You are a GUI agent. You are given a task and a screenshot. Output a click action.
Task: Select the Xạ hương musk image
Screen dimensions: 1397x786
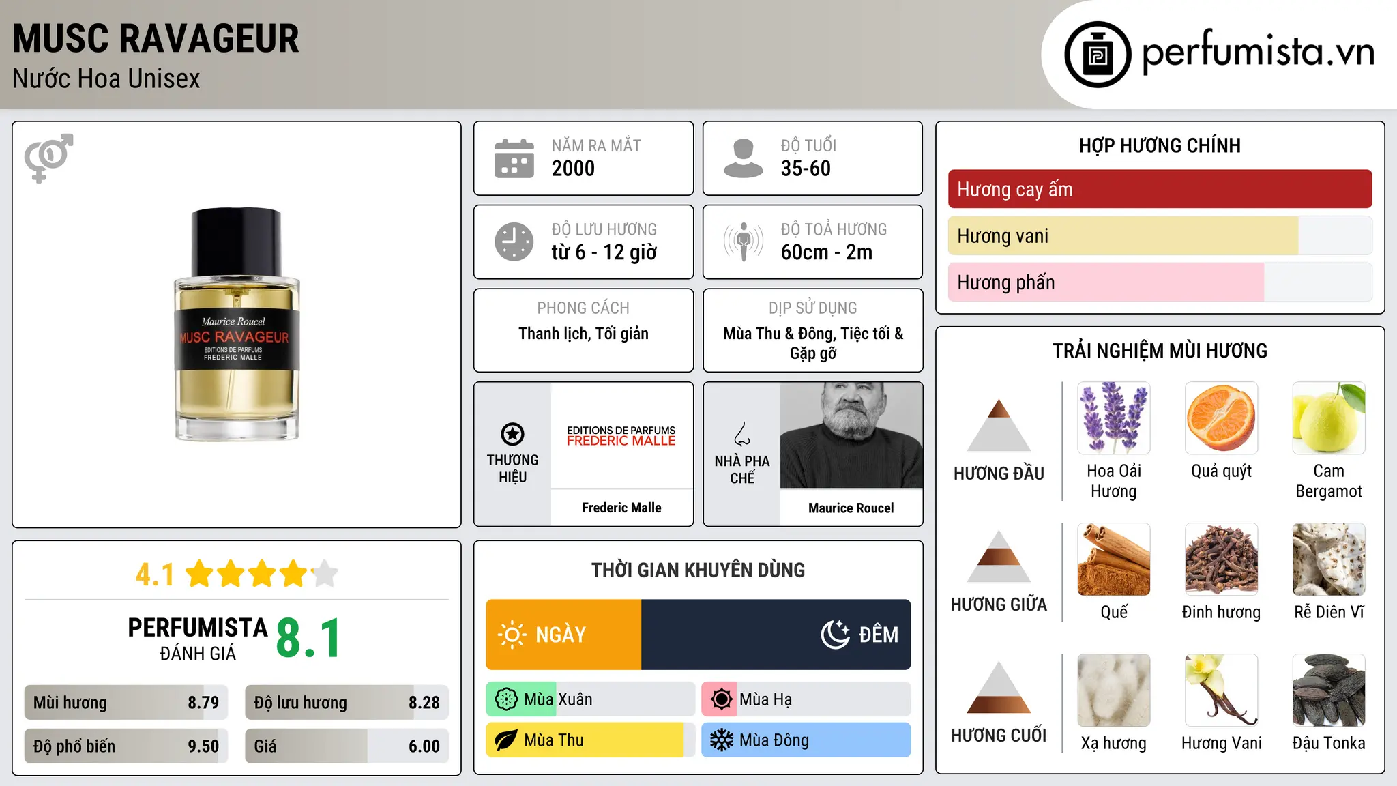pyautogui.click(x=1114, y=690)
